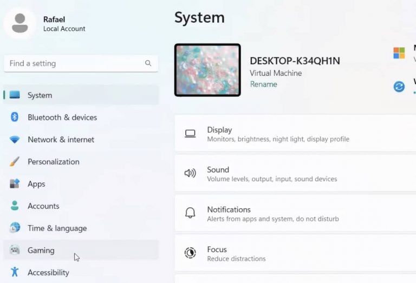Click the Apps sidebar icon
The height and width of the screenshot is (283, 416).
click(15, 184)
